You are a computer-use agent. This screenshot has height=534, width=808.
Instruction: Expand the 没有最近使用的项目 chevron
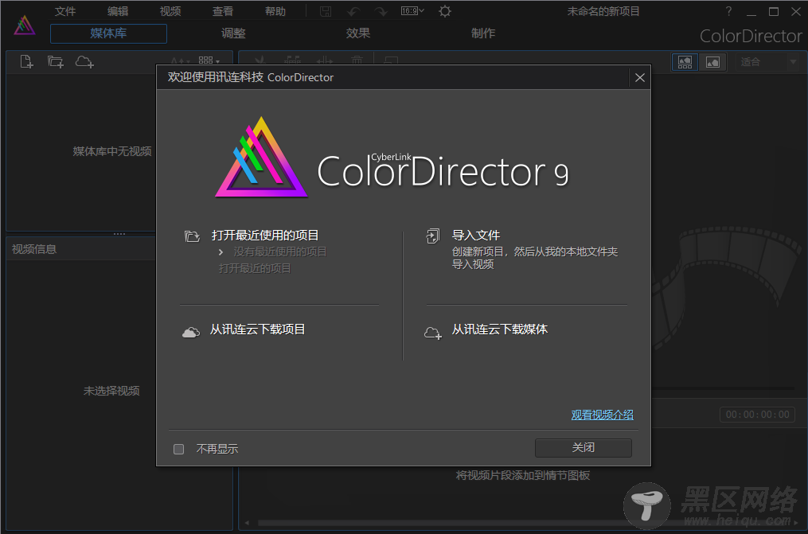(221, 251)
